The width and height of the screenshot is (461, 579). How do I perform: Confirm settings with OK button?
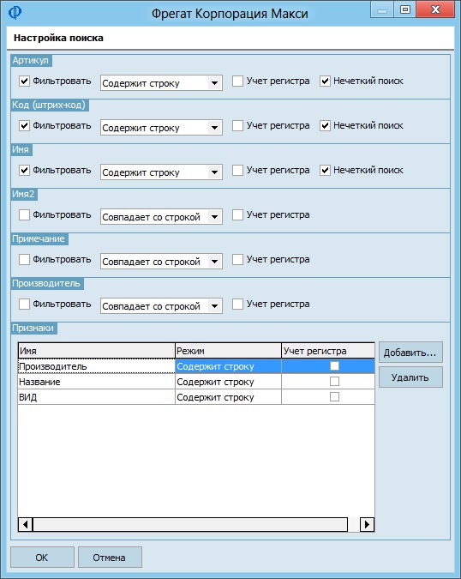[42, 558]
